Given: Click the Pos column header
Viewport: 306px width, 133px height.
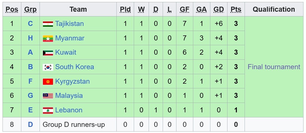Looking at the screenshot, I should [12, 9].
